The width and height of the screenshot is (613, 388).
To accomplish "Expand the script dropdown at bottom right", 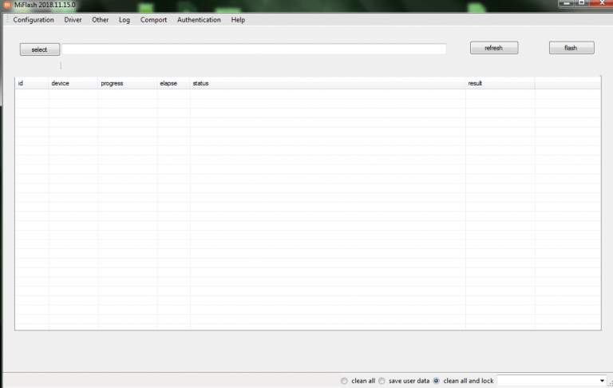I will pyautogui.click(x=602, y=381).
